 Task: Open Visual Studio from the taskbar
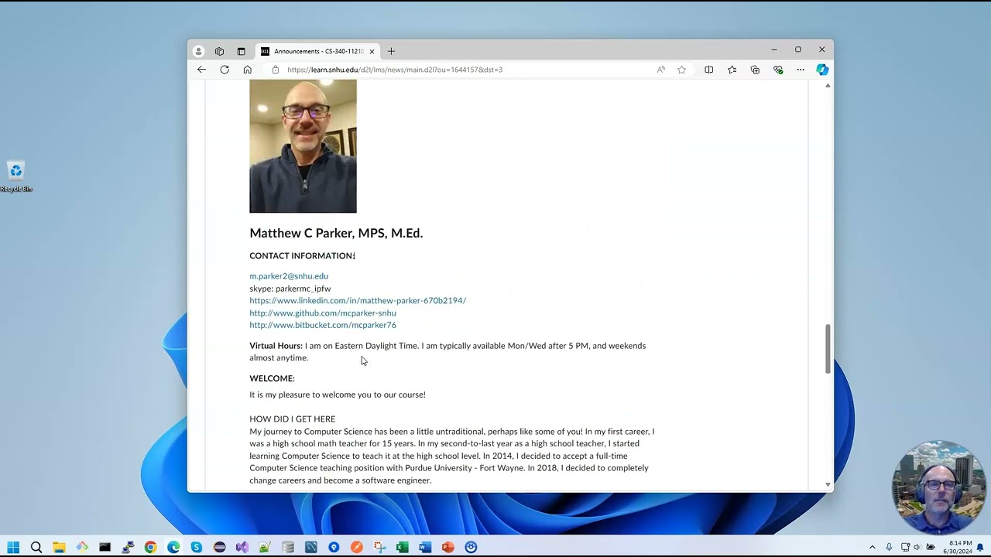point(242,547)
